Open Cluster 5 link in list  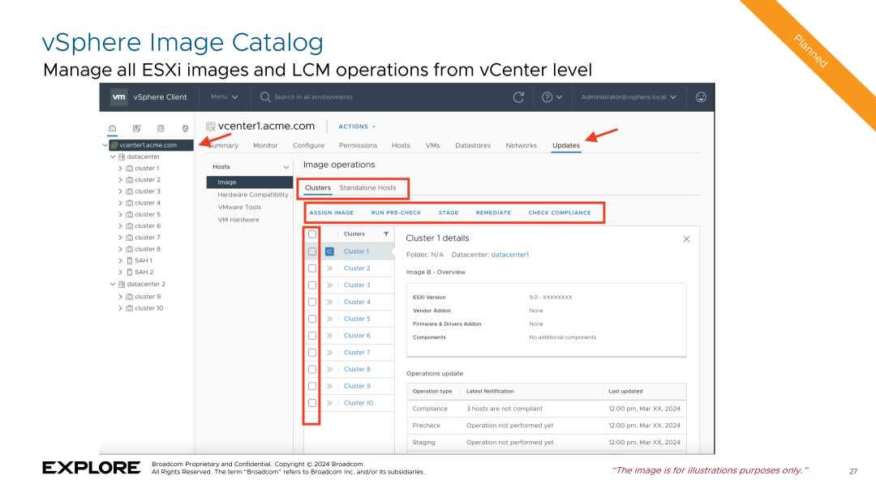[x=357, y=319]
